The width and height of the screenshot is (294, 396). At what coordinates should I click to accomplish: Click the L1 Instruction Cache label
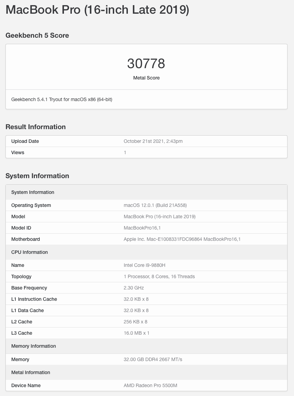click(34, 299)
